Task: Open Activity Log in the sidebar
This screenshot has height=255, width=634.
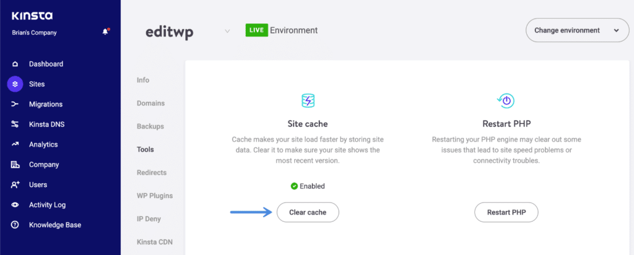Action: pos(47,205)
